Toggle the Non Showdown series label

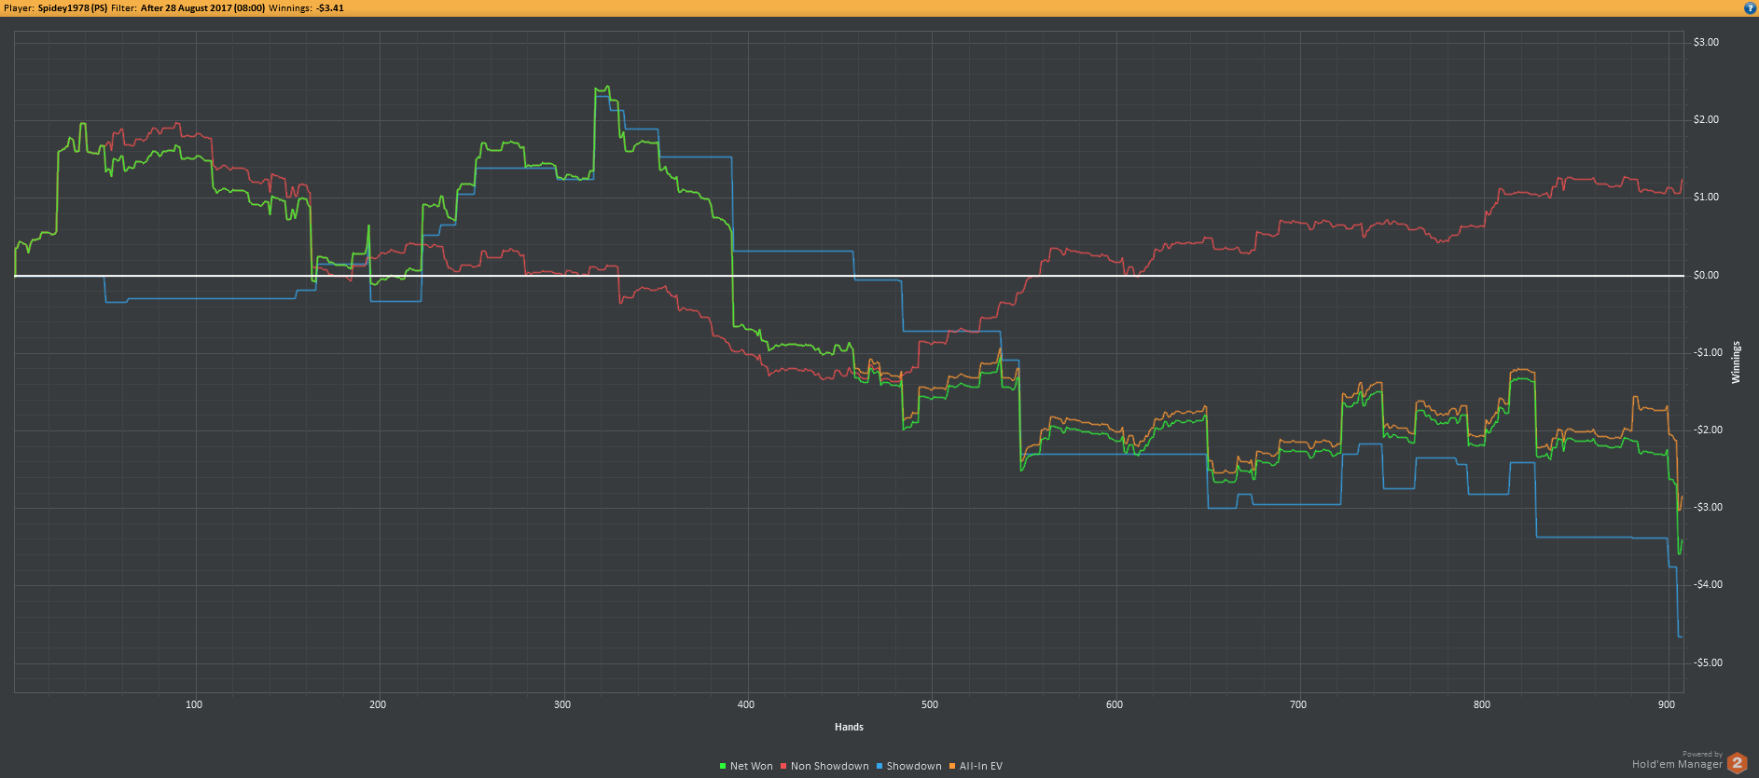[830, 766]
